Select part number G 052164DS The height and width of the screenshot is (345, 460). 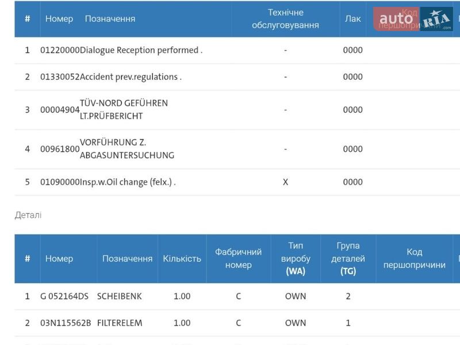64,296
